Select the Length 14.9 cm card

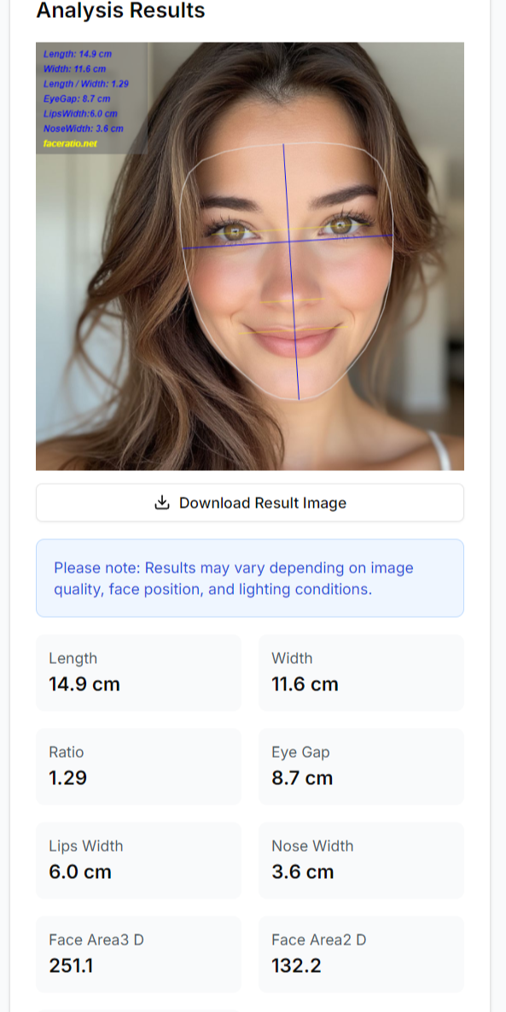pyautogui.click(x=138, y=672)
